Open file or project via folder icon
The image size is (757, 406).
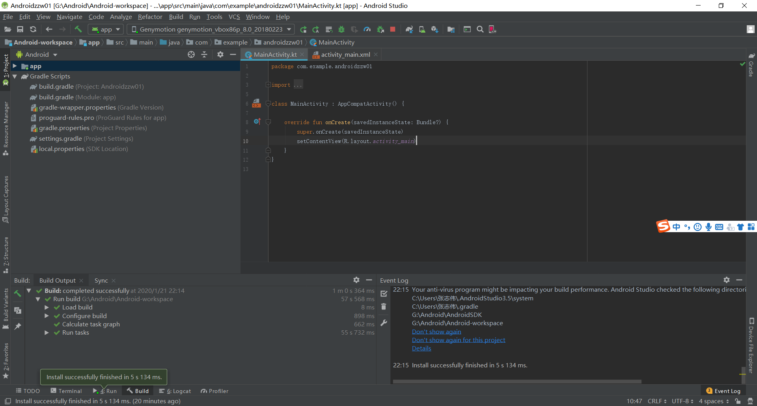point(7,29)
